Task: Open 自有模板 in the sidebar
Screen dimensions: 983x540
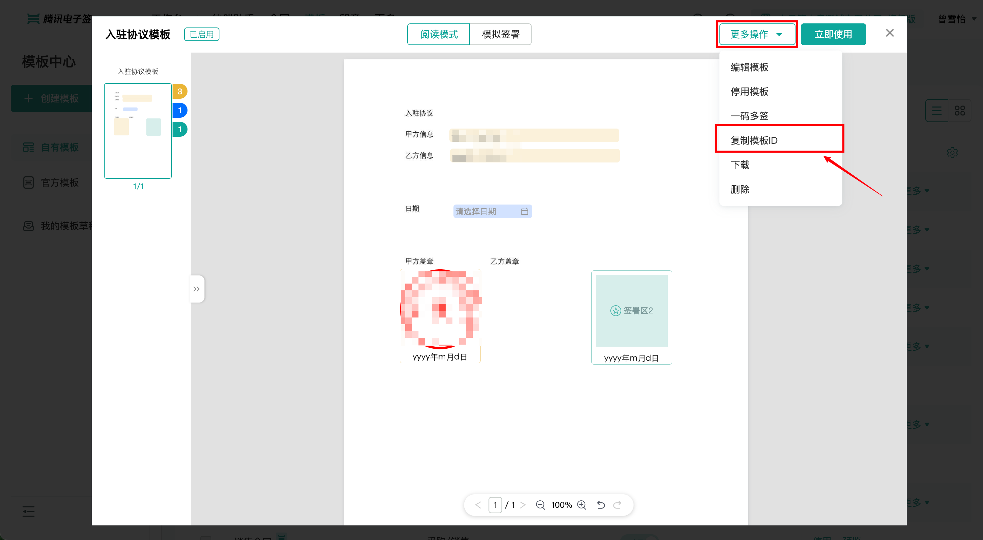Action: [52, 147]
